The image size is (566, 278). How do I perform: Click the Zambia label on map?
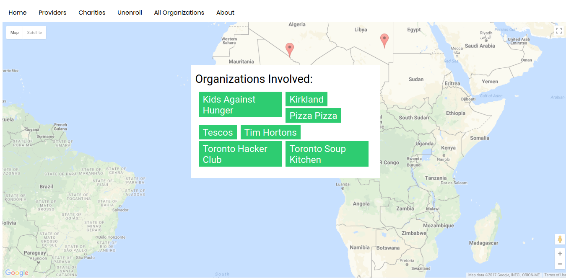[405, 208]
